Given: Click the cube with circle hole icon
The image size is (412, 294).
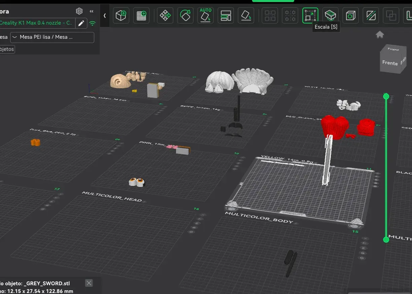Looking at the screenshot, I should point(351,15).
